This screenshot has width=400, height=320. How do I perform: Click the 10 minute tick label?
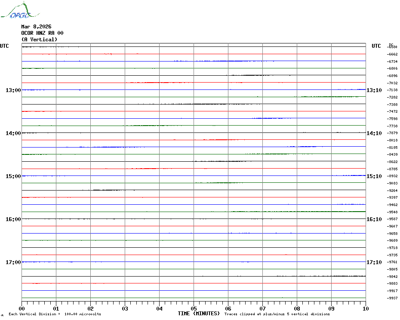pos(365,308)
